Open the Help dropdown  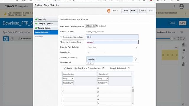pyautogui.click(x=115, y=11)
